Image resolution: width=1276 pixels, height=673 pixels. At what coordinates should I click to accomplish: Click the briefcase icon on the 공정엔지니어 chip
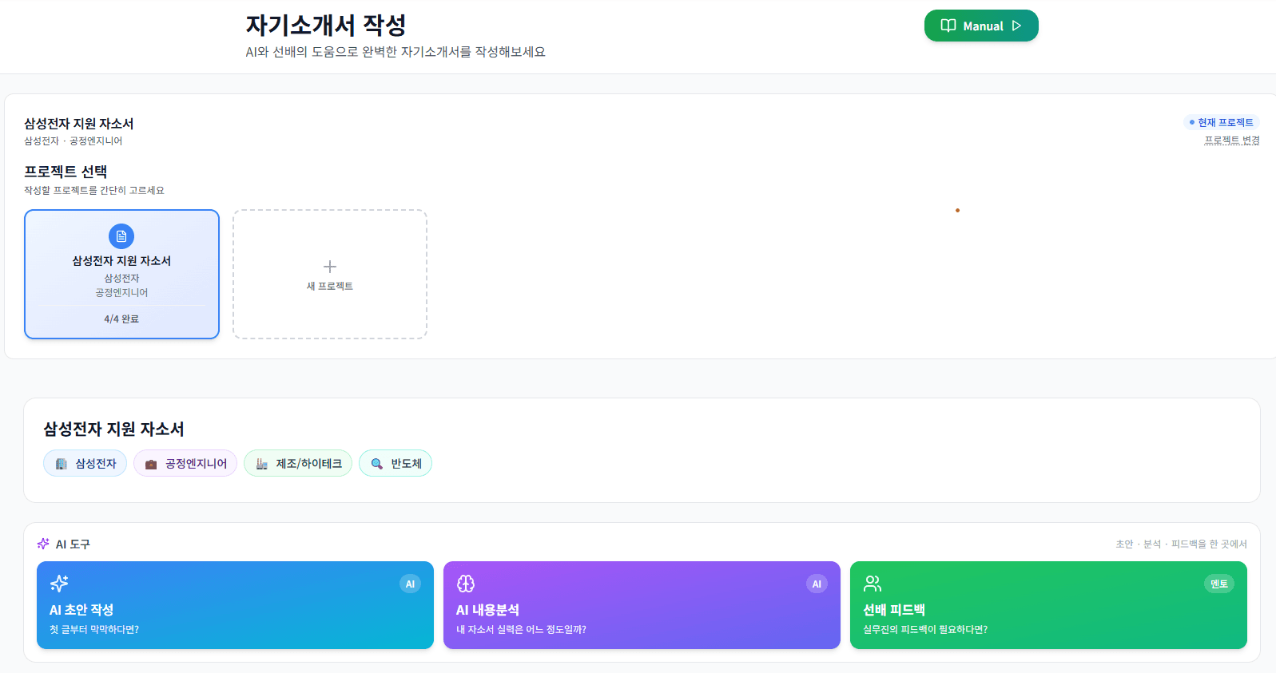[x=149, y=463]
